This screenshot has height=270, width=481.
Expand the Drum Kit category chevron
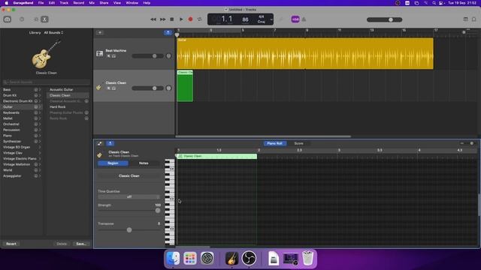40,95
